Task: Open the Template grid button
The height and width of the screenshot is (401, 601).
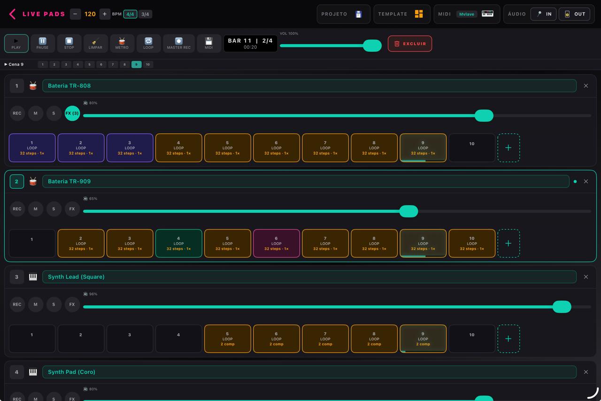Action: pos(402,14)
